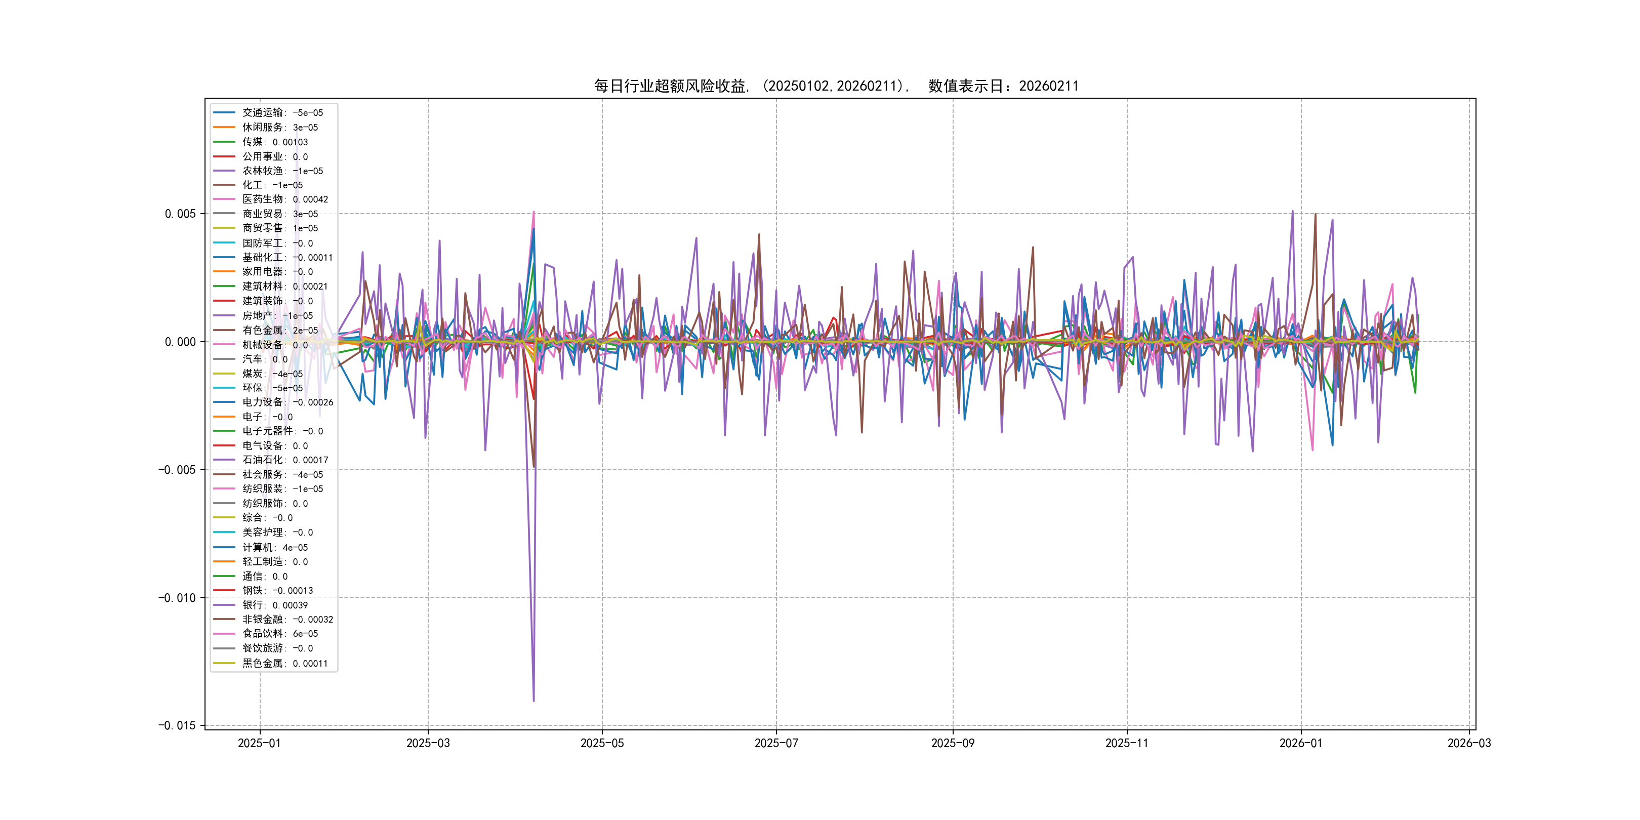The height and width of the screenshot is (820, 1640).
Task: Click the cyan swatch beside 美容护理
Action: (224, 532)
